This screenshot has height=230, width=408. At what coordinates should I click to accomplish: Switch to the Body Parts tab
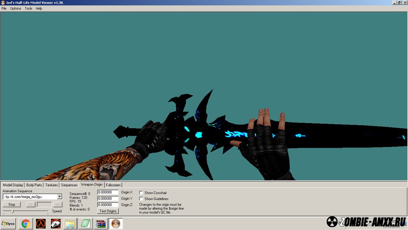pos(34,185)
